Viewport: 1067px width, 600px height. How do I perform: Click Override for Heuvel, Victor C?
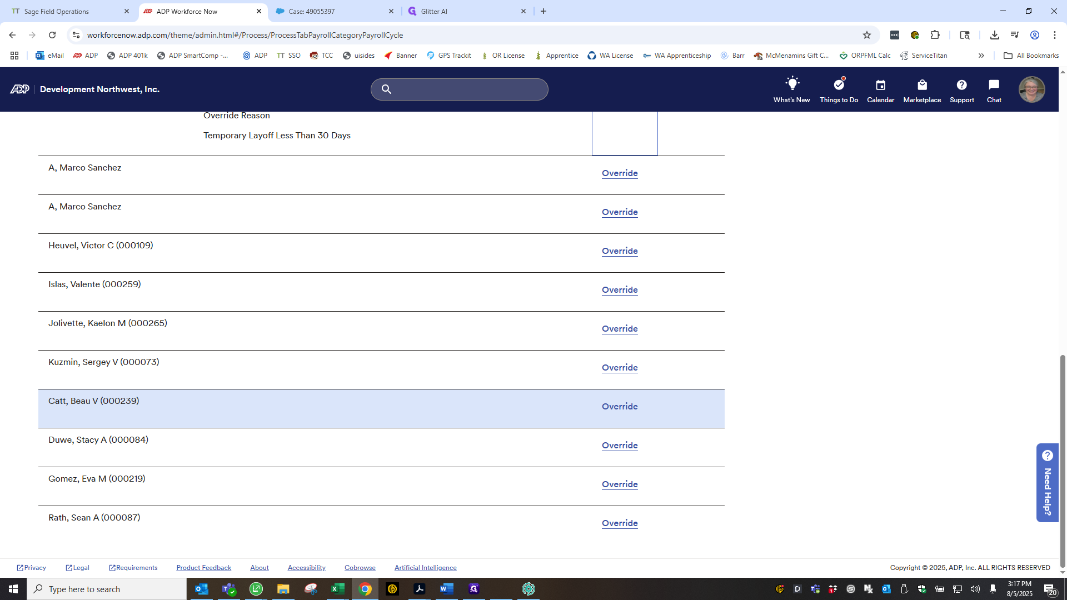point(620,251)
